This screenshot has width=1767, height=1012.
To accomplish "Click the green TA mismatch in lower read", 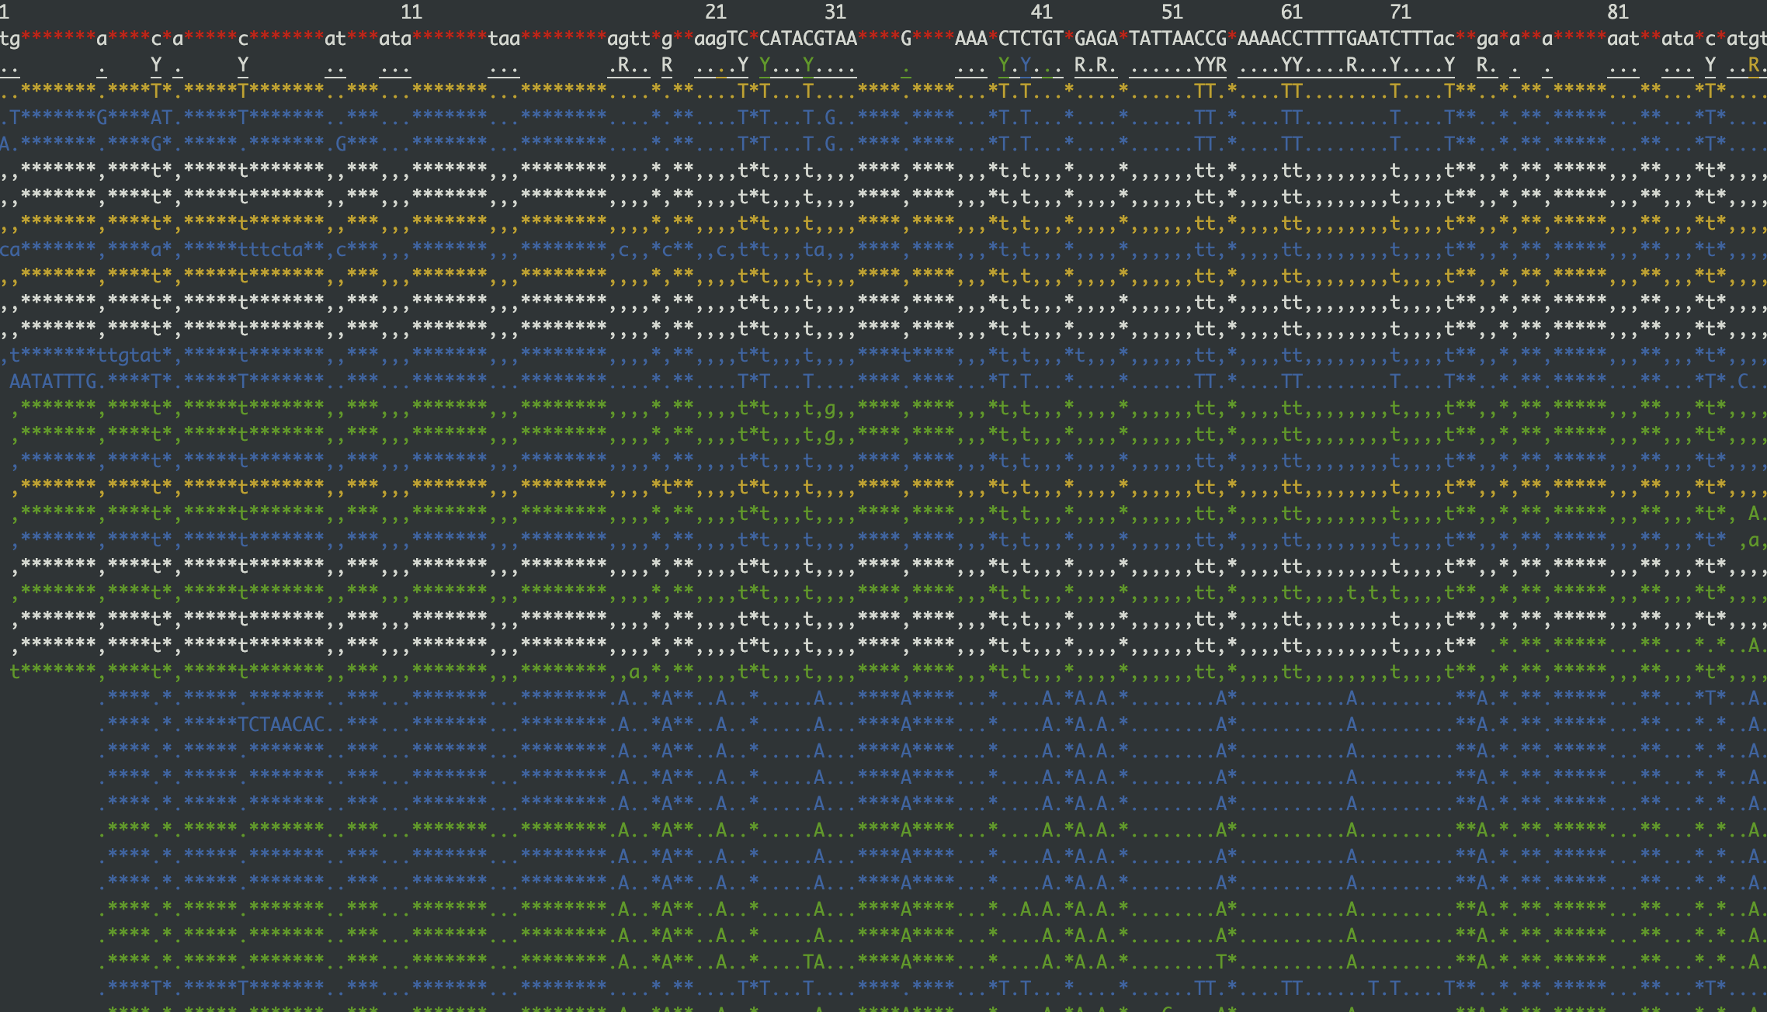I will coord(814,962).
